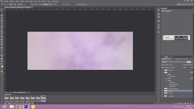
Task: Show the Vrstva 3 layer
Action: (162, 70)
